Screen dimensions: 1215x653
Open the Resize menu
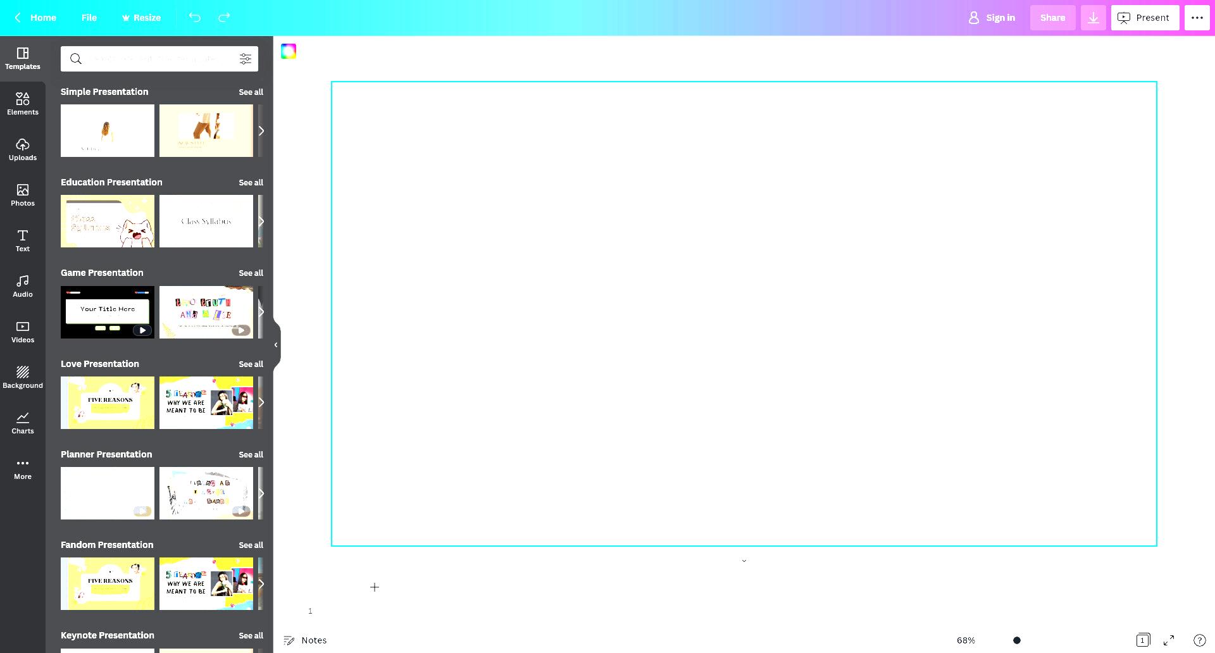[x=141, y=18]
